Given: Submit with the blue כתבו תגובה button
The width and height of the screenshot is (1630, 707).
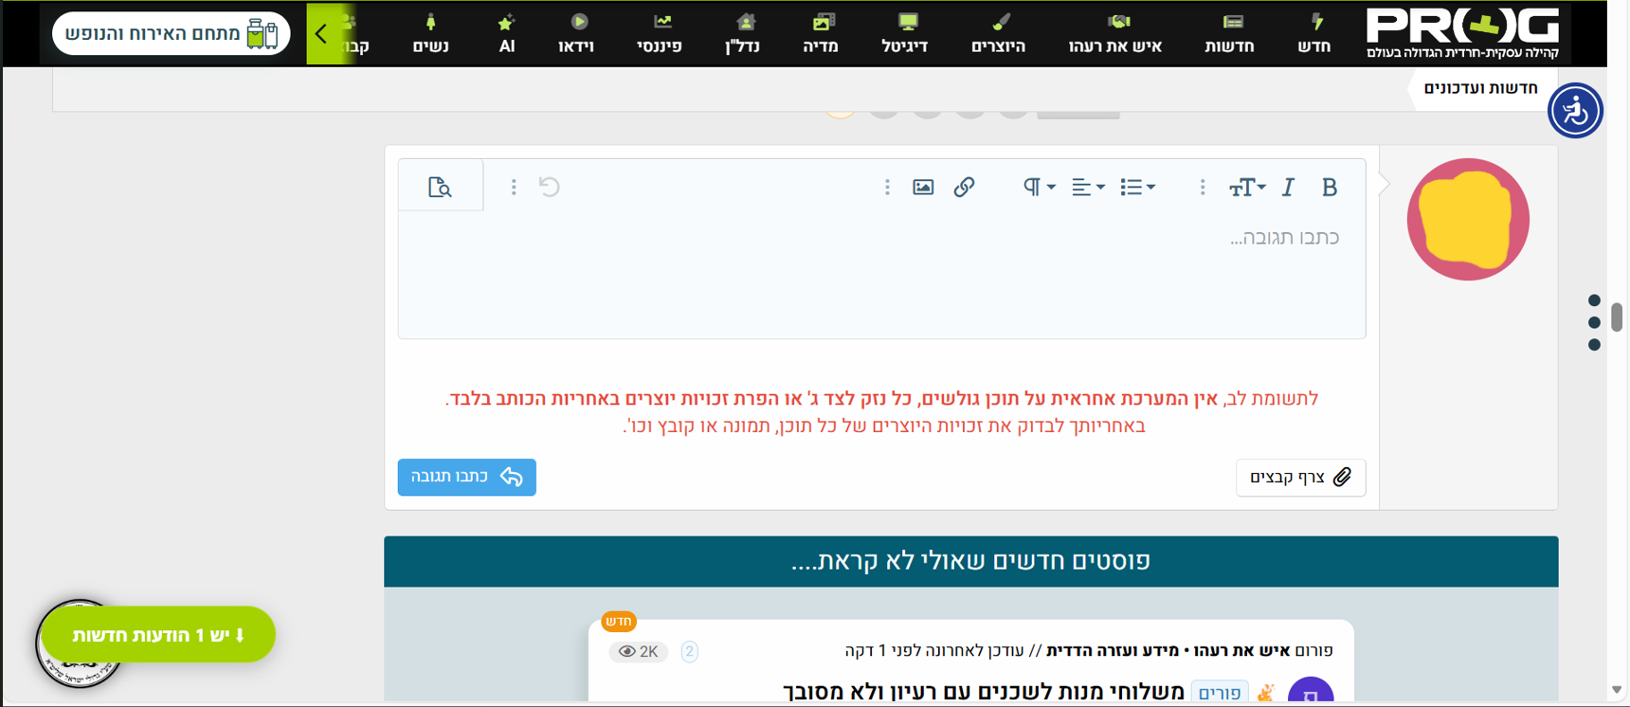Looking at the screenshot, I should [466, 477].
